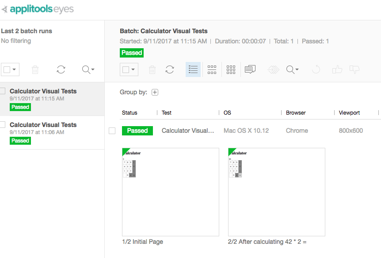Viewport: 381px width, 258px height.
Task: Select the 11:06 AM batch checkbox
Action: (3, 125)
